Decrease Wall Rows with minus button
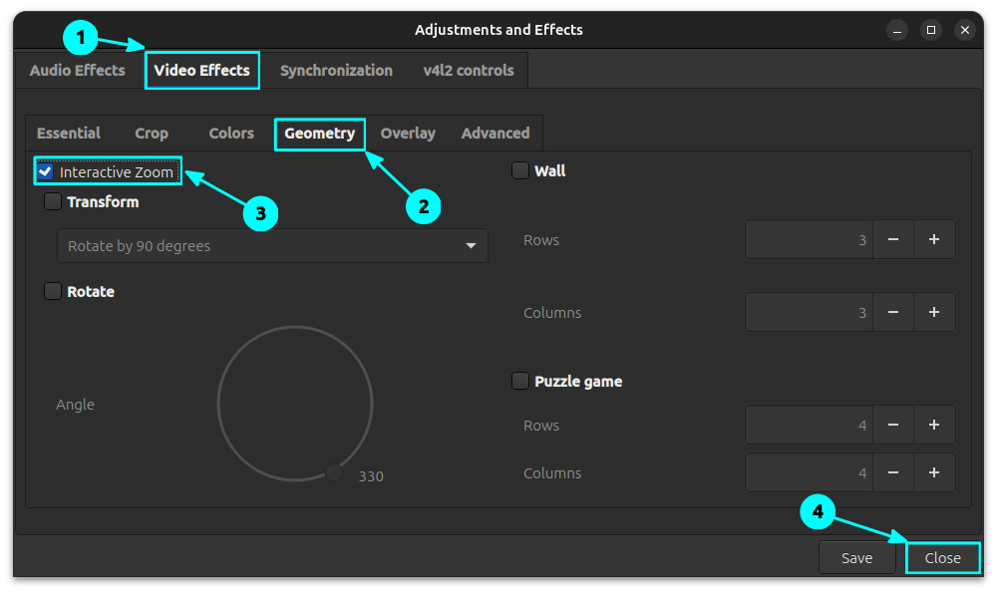 coord(893,239)
